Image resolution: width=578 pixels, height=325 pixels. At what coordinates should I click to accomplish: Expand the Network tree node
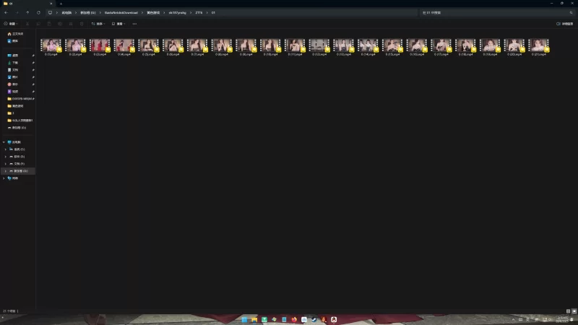[x=4, y=178]
